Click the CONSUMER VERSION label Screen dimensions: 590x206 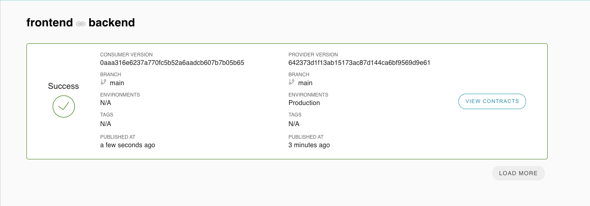[x=126, y=55]
